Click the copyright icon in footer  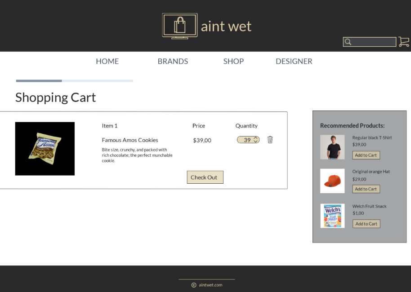(194, 285)
